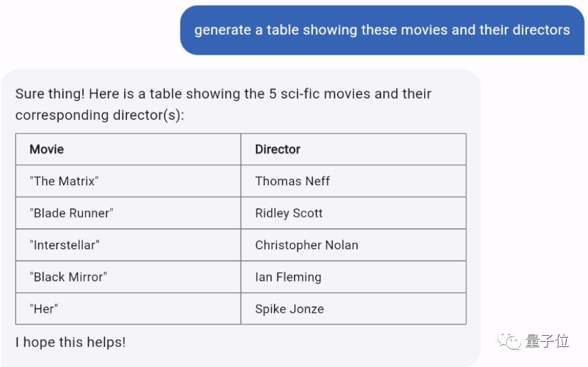The width and height of the screenshot is (588, 367).
Task: Click the 'corresponding director(s):' text line
Action: [x=100, y=115]
